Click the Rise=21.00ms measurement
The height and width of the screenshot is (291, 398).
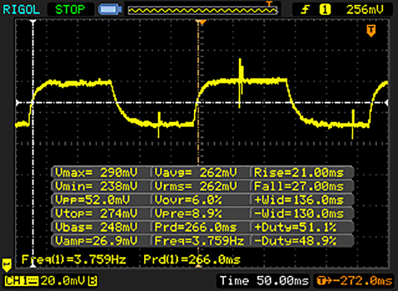point(298,173)
